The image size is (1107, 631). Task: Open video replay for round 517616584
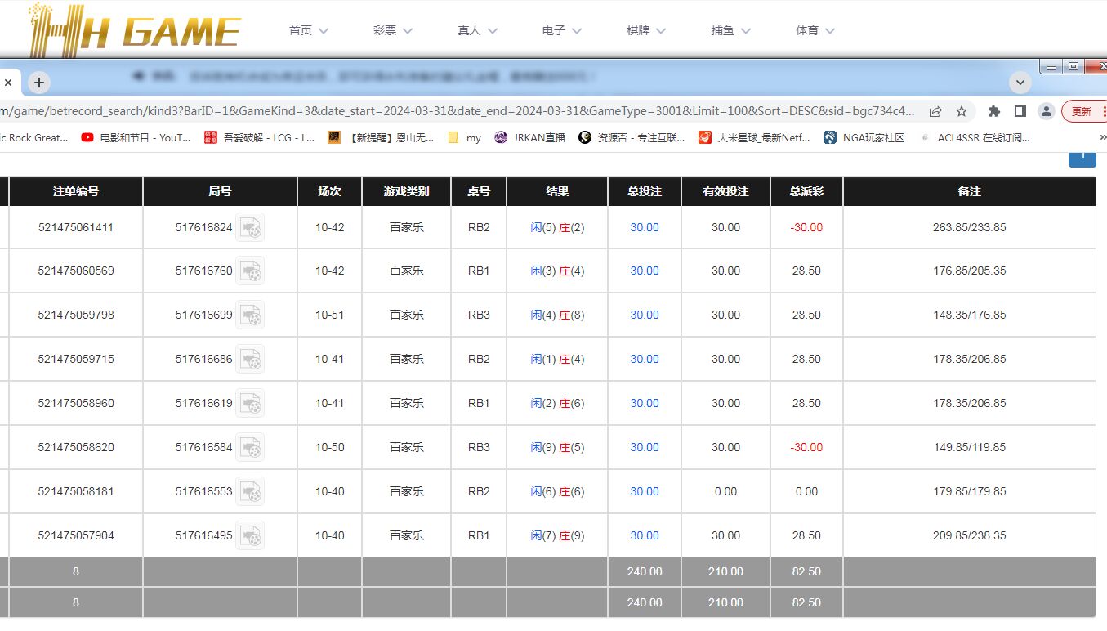(250, 448)
